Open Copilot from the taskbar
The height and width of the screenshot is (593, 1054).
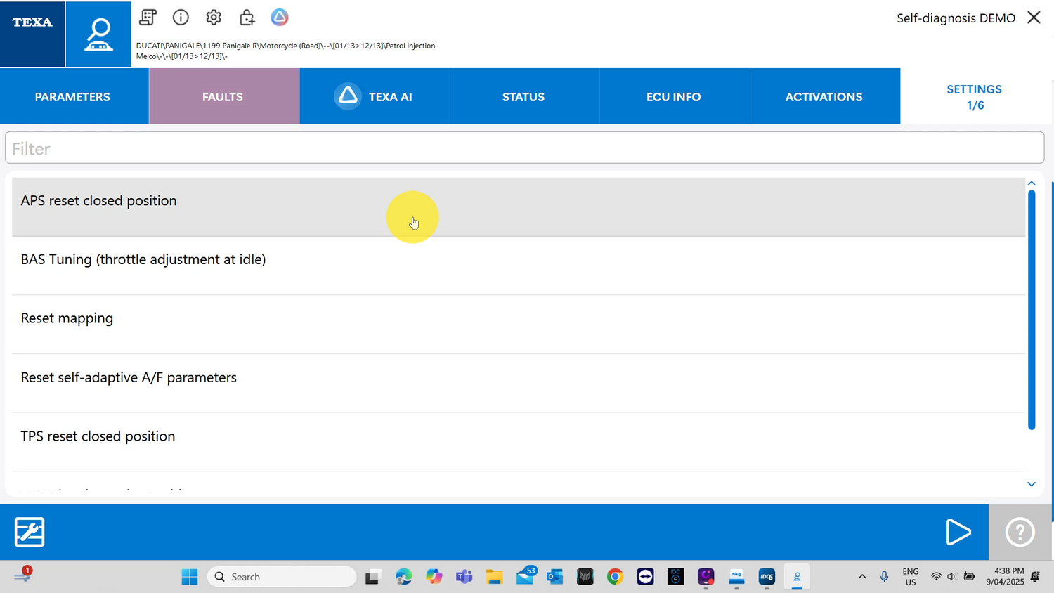[434, 577]
